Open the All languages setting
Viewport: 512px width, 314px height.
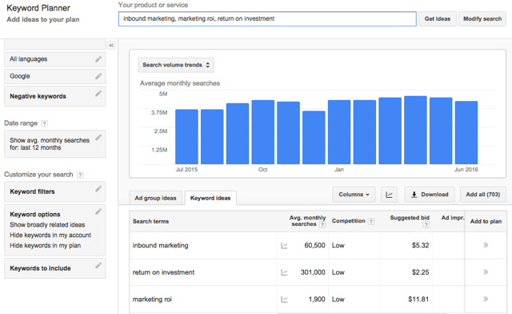[x=55, y=59]
